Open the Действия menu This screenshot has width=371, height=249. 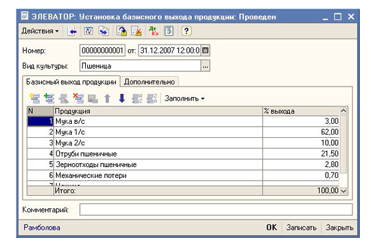point(40,31)
